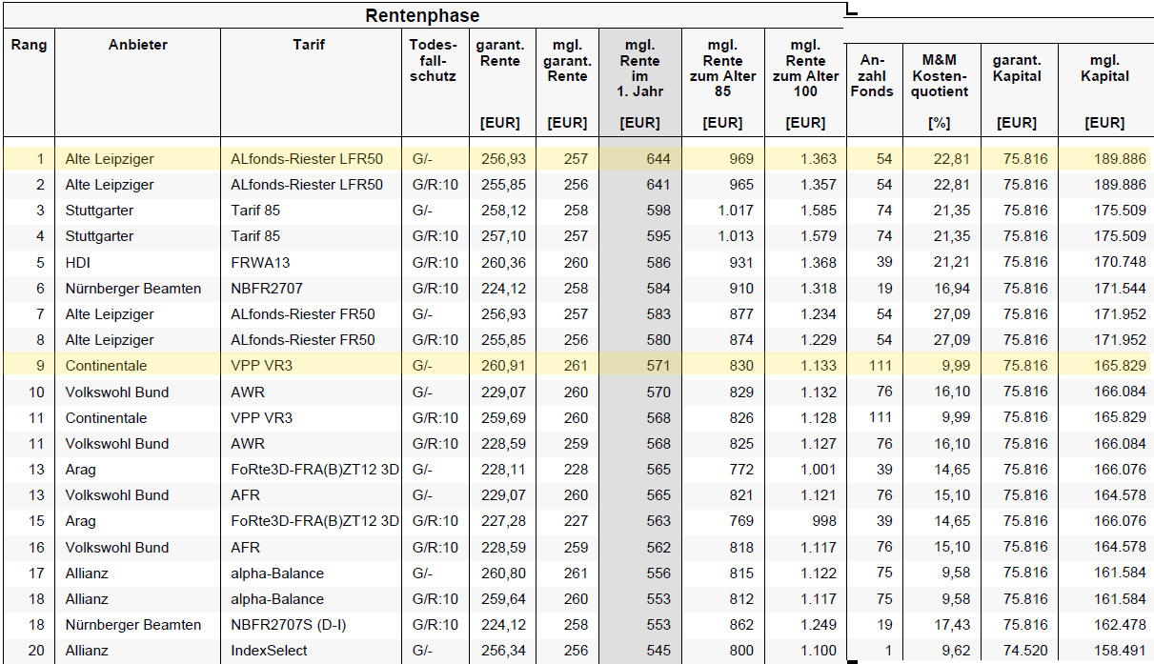Click the 641 first-year pension value
The height and width of the screenshot is (664, 1154).
coord(658,185)
